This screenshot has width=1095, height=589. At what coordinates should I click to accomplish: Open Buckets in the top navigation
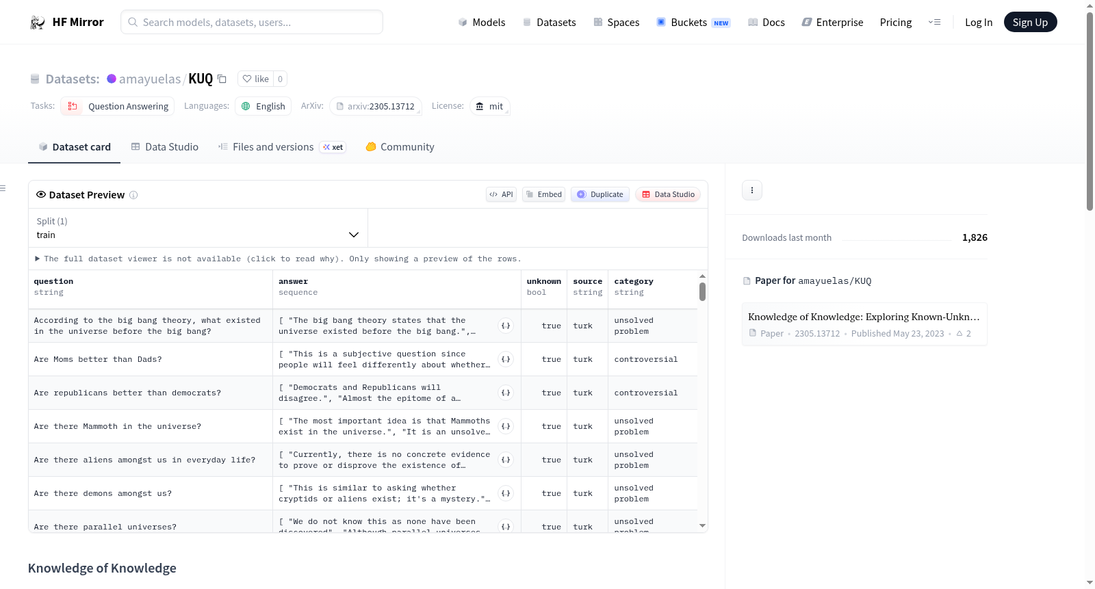click(693, 23)
